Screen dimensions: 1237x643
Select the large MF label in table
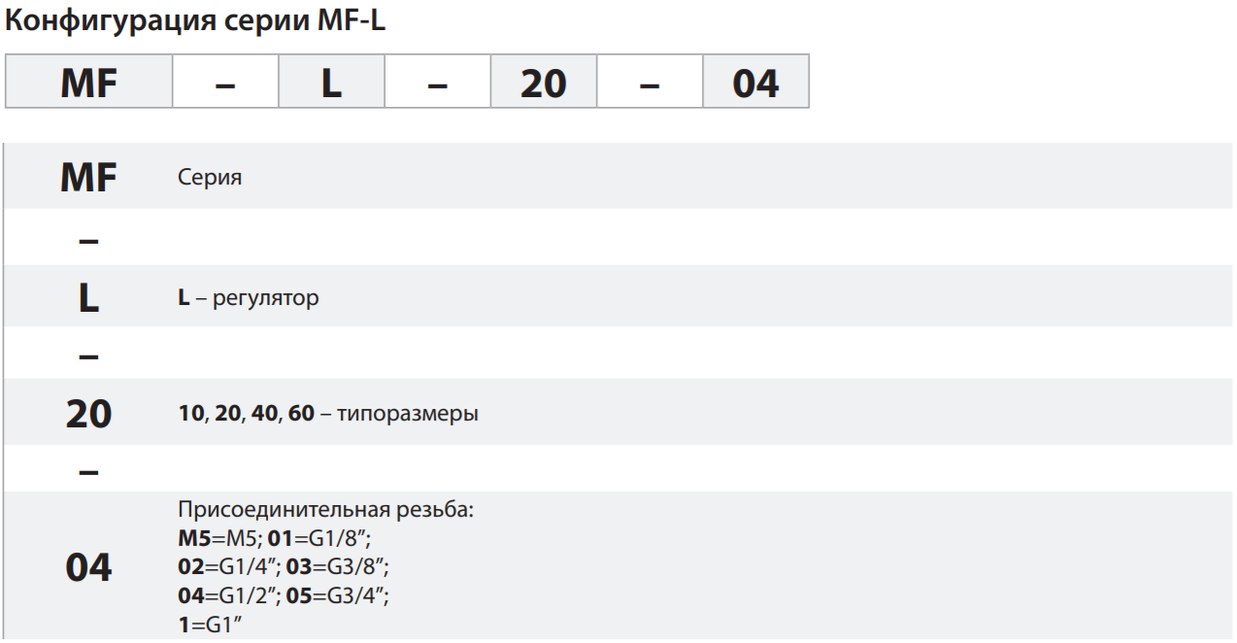tap(88, 178)
